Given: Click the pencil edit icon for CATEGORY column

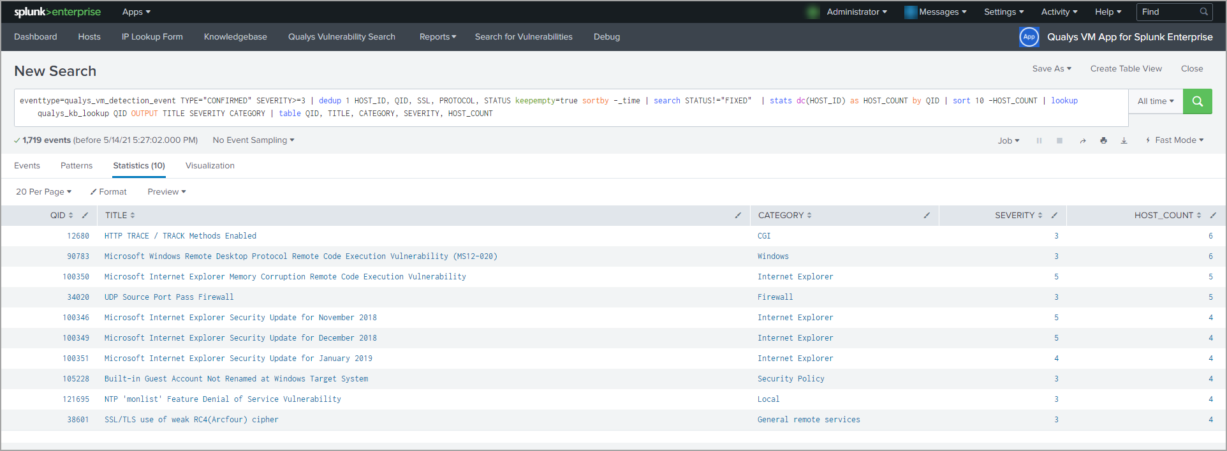Looking at the screenshot, I should click(x=927, y=216).
